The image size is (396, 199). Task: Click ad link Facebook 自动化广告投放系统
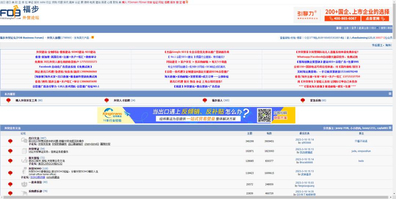pos(66,67)
